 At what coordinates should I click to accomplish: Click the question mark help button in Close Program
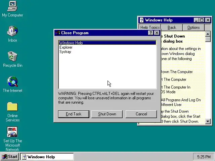(x=151, y=33)
